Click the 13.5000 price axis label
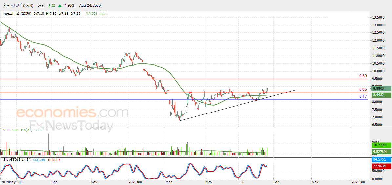This screenshot has width=392, height=185. [x=379, y=17]
